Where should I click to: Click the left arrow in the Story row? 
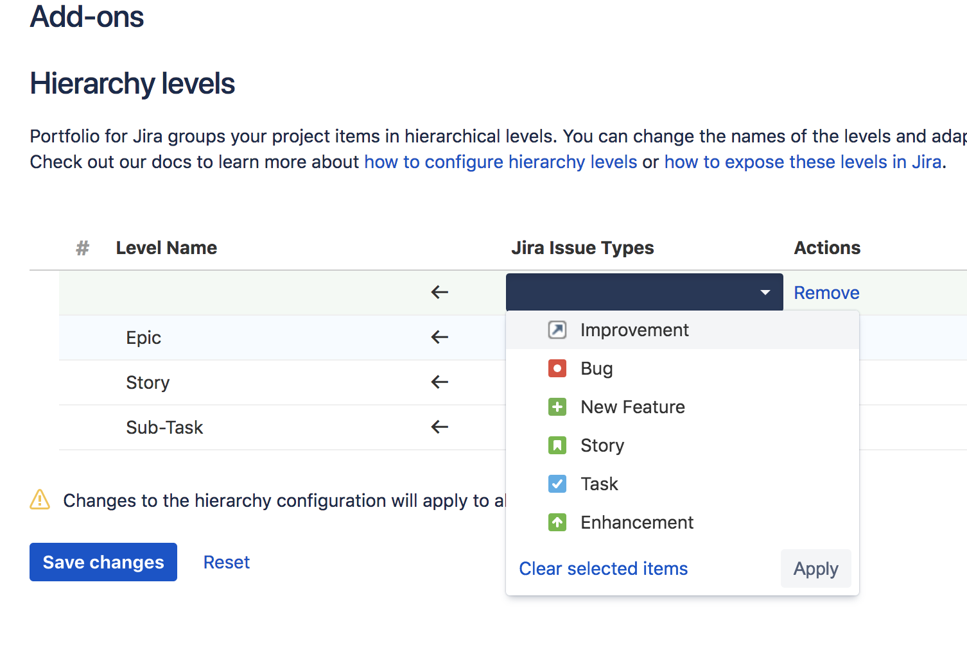[x=439, y=382]
